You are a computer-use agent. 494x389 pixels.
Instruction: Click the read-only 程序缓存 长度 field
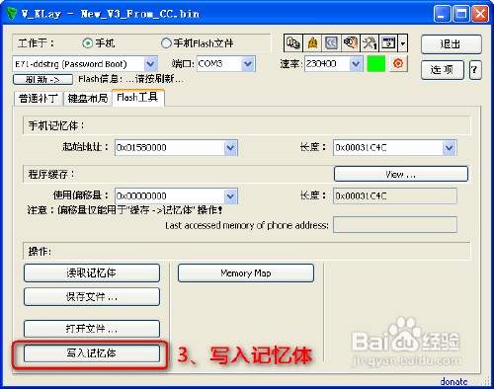(395, 196)
